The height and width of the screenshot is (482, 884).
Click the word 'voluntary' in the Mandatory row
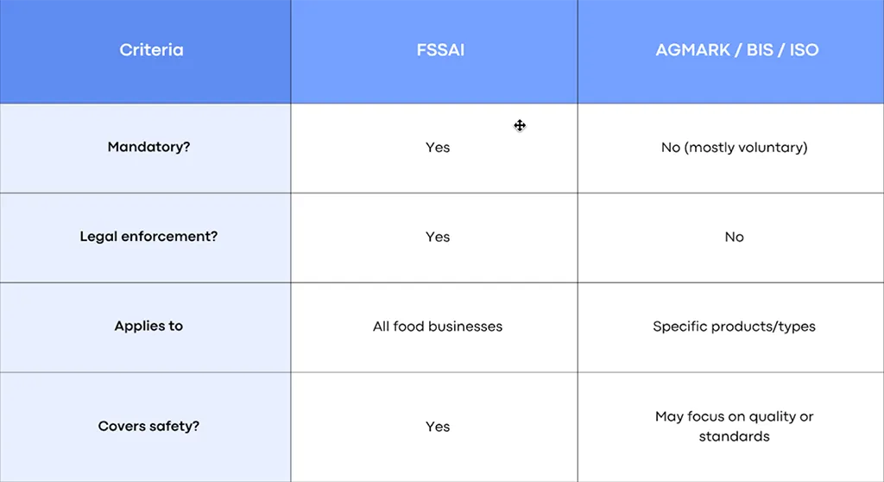[773, 148]
